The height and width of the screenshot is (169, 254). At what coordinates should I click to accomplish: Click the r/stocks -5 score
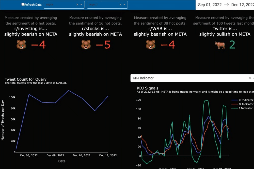pyautogui.click(x=103, y=45)
